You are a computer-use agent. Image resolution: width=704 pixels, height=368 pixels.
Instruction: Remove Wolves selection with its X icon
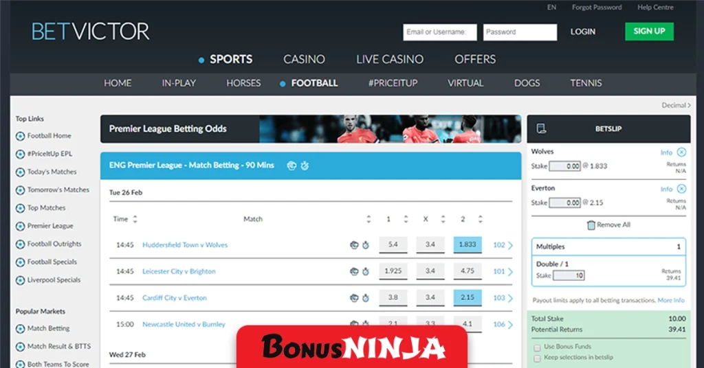(x=681, y=152)
